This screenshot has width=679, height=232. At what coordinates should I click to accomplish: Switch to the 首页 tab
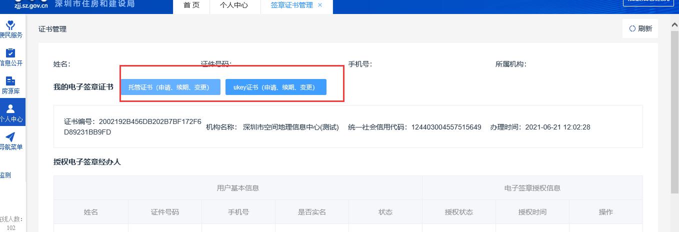point(192,5)
